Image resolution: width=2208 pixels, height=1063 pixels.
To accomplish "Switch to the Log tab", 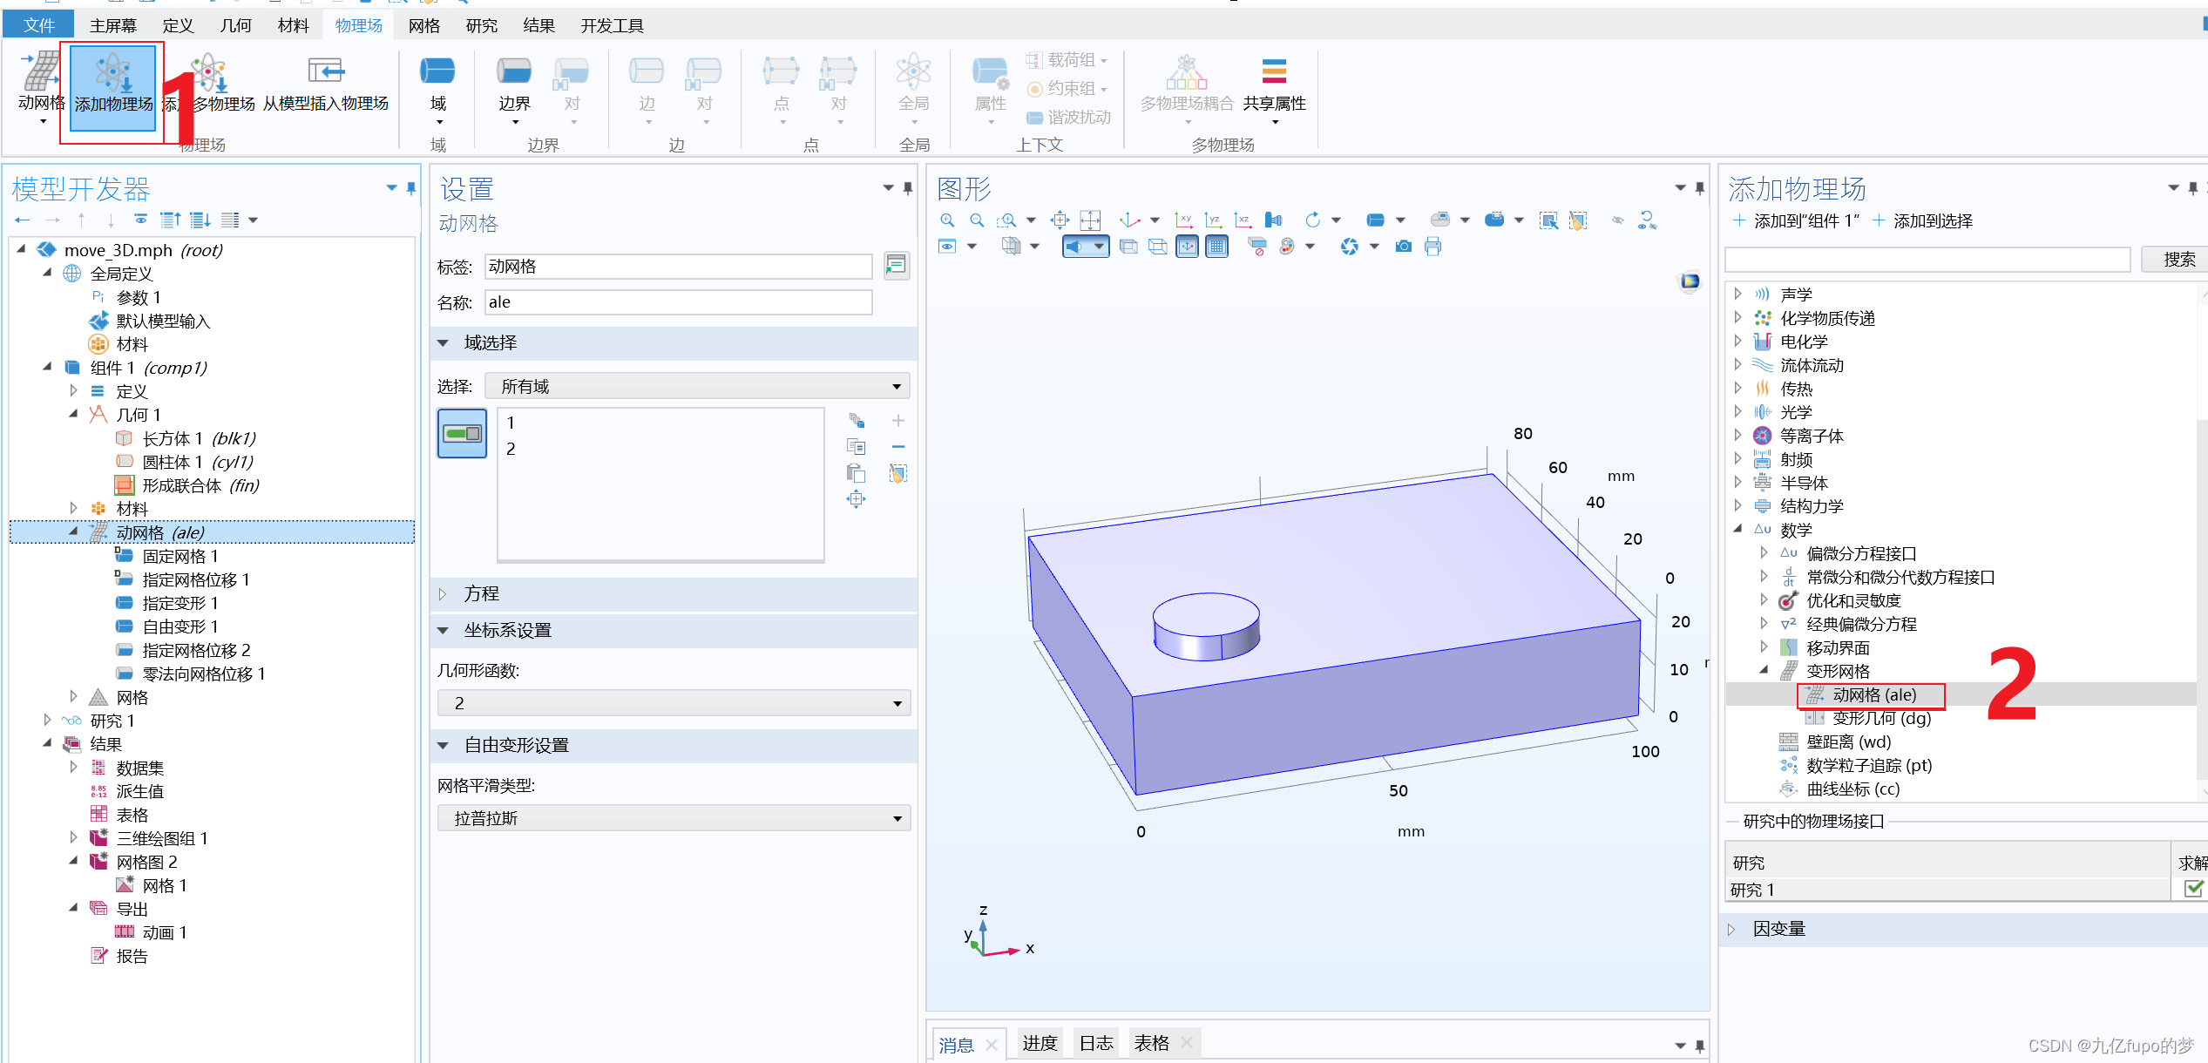I will coord(1095,1043).
